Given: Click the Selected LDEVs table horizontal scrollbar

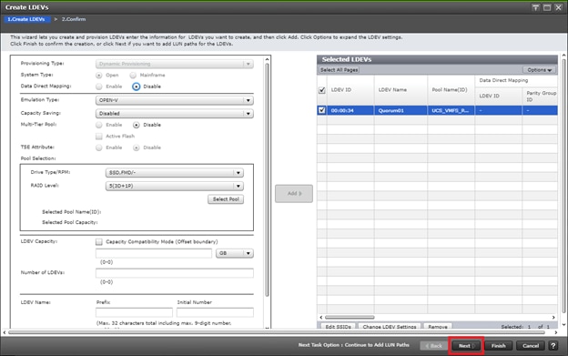Looking at the screenshot, I should pyautogui.click(x=350, y=317).
